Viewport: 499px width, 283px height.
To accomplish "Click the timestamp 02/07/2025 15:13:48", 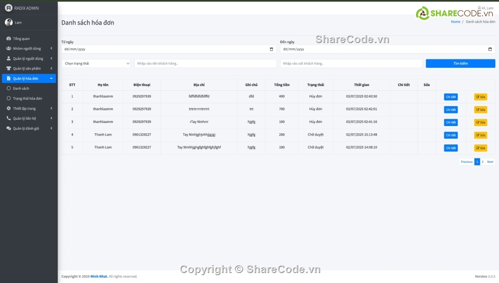I will [x=361, y=134].
